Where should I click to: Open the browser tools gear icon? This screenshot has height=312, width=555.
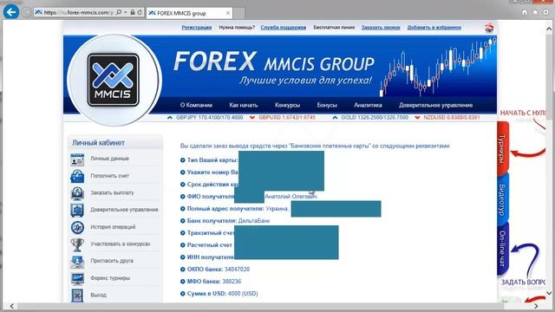[545, 12]
